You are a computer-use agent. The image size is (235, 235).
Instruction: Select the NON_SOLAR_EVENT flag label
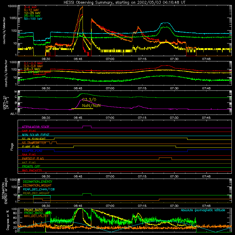click(x=36, y=135)
